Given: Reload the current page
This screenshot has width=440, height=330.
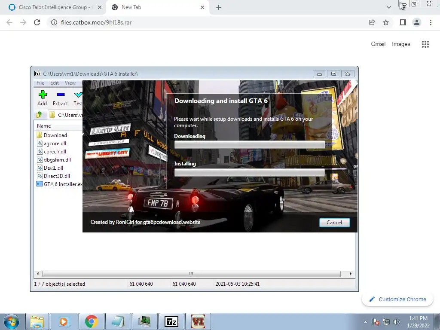Looking at the screenshot, I should pyautogui.click(x=37, y=22).
